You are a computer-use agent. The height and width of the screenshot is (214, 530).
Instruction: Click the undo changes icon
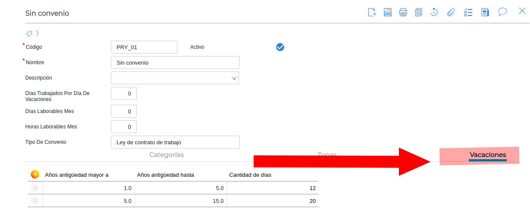tap(434, 12)
